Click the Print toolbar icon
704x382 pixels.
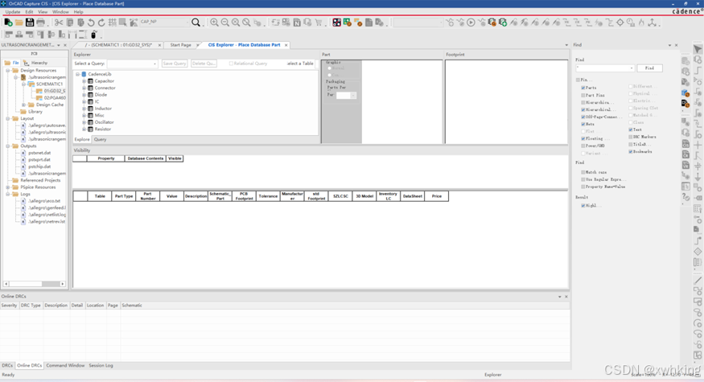click(x=40, y=23)
